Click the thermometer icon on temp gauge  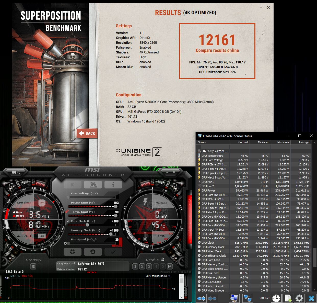click(145, 237)
